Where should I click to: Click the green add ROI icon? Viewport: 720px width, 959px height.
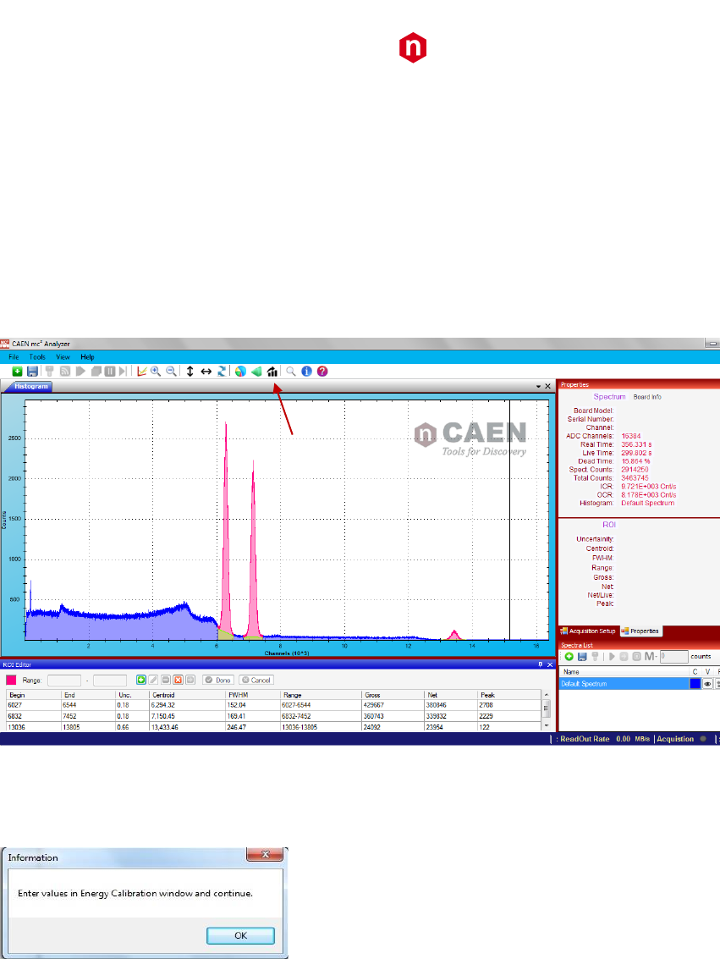[x=141, y=681]
